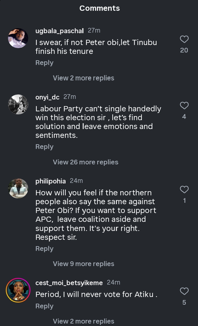Open cest_moi_betsyikeme's story ring avatar
Image resolution: width=198 pixels, height=326 pixels.
(18, 290)
